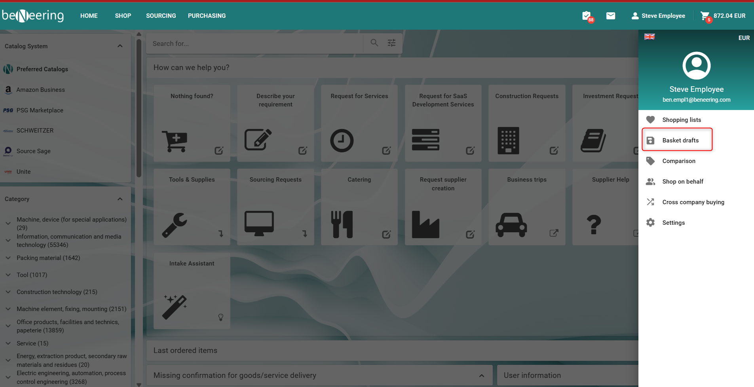Collapse the Catalog System panel
754x387 pixels.
[x=120, y=46]
